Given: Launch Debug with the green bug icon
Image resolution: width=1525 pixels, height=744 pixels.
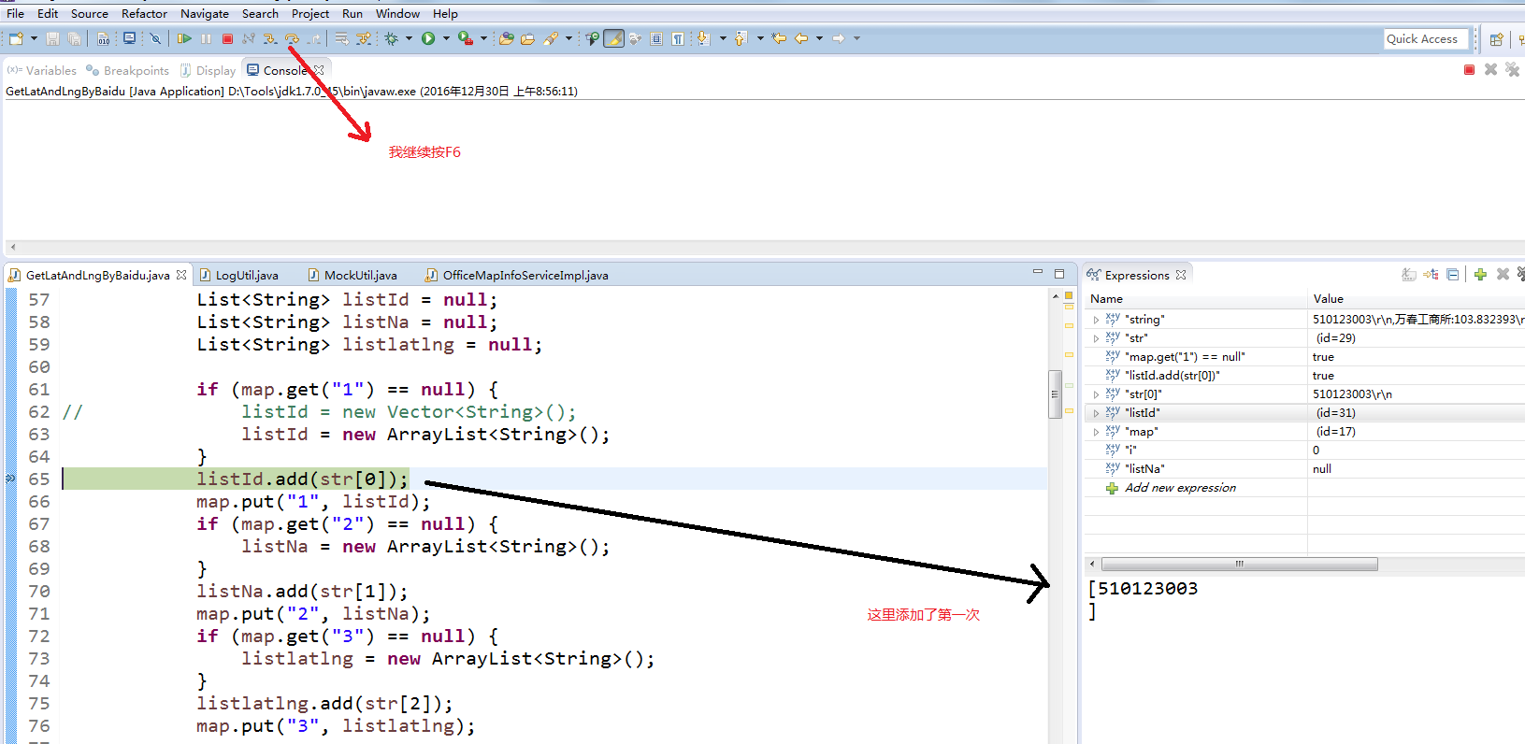Looking at the screenshot, I should click(x=391, y=38).
